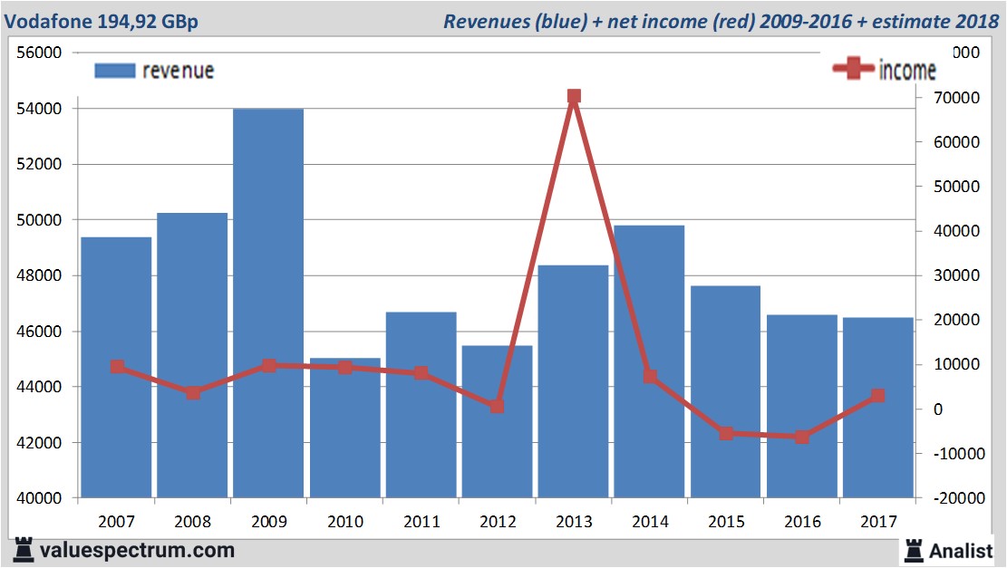
Task: Select the 2016 income data marker
Action: point(802,437)
